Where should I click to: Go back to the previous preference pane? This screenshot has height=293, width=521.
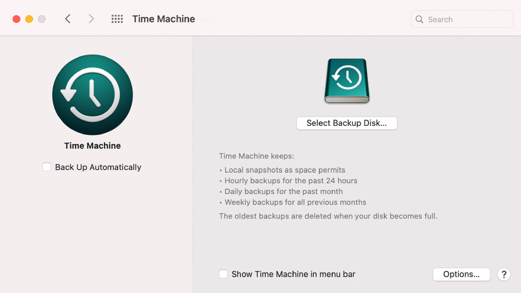coord(68,19)
